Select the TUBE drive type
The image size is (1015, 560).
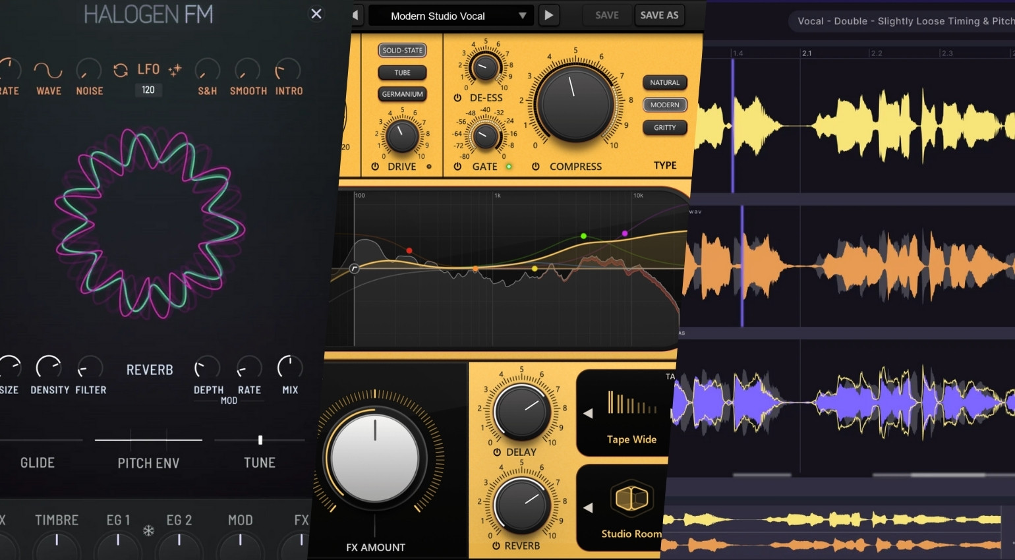(x=402, y=72)
